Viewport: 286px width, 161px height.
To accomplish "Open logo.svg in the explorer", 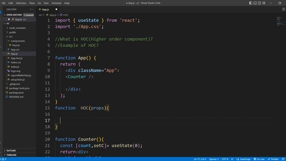I will tap(15, 71).
